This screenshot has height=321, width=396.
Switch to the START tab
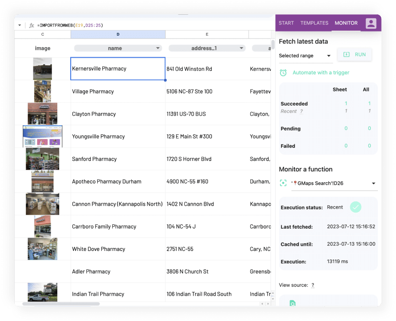(286, 23)
